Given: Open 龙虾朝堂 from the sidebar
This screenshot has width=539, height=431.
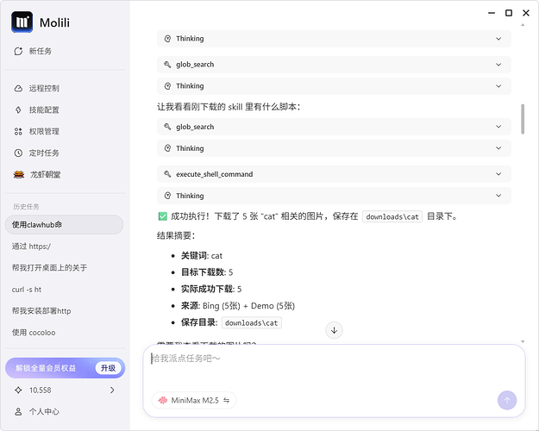Looking at the screenshot, I should (43, 175).
